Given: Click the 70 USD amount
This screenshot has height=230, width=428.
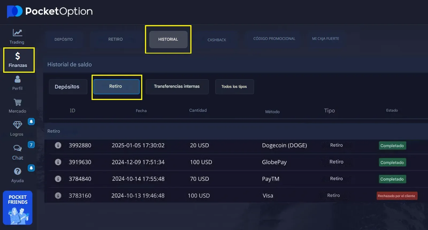Looking at the screenshot, I should point(199,179).
